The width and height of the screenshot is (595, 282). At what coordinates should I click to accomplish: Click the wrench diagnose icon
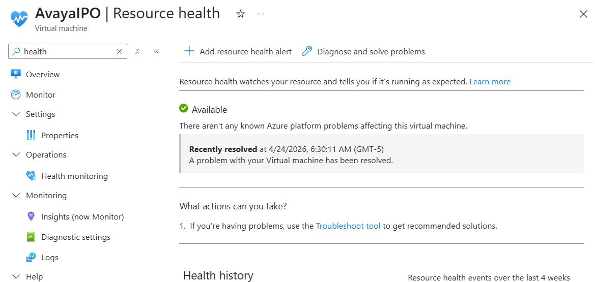click(x=306, y=51)
